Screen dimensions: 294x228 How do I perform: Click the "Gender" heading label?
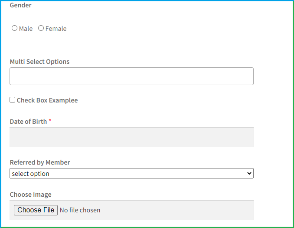pyautogui.click(x=20, y=5)
